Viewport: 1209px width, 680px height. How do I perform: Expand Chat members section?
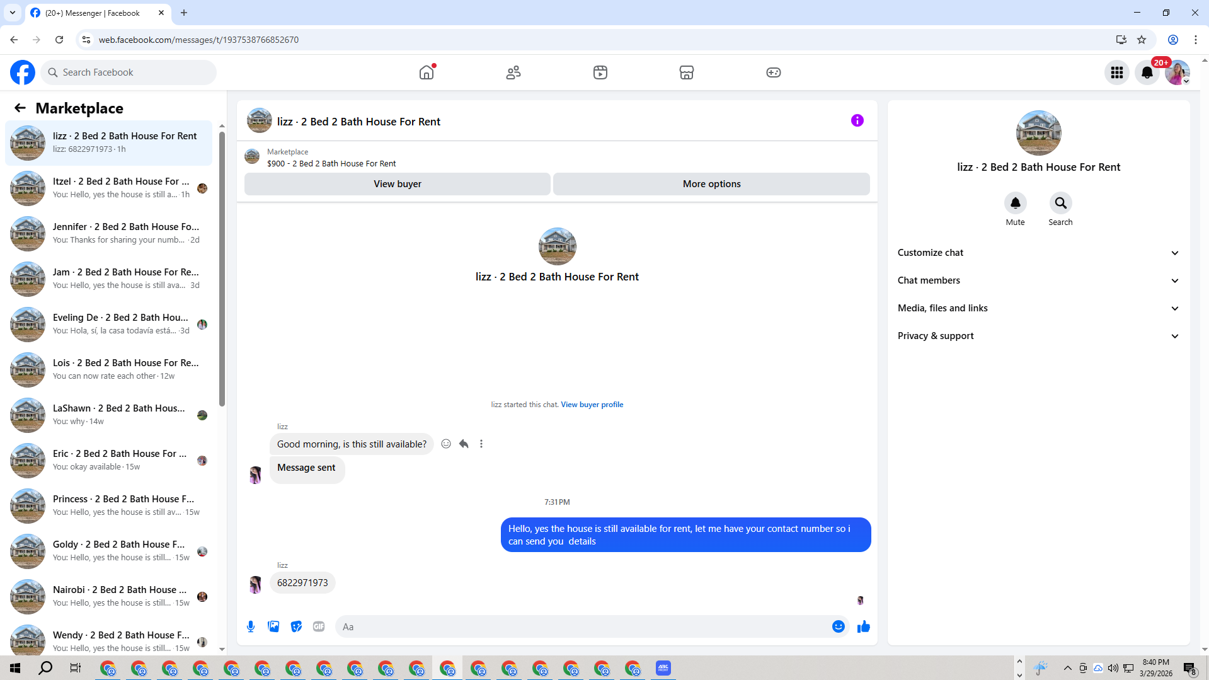point(1038,280)
